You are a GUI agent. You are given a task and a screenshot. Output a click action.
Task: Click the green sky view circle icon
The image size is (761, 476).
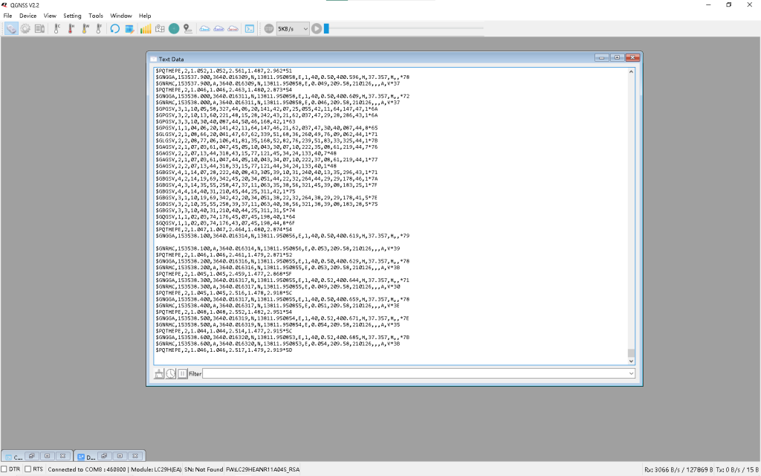click(173, 28)
